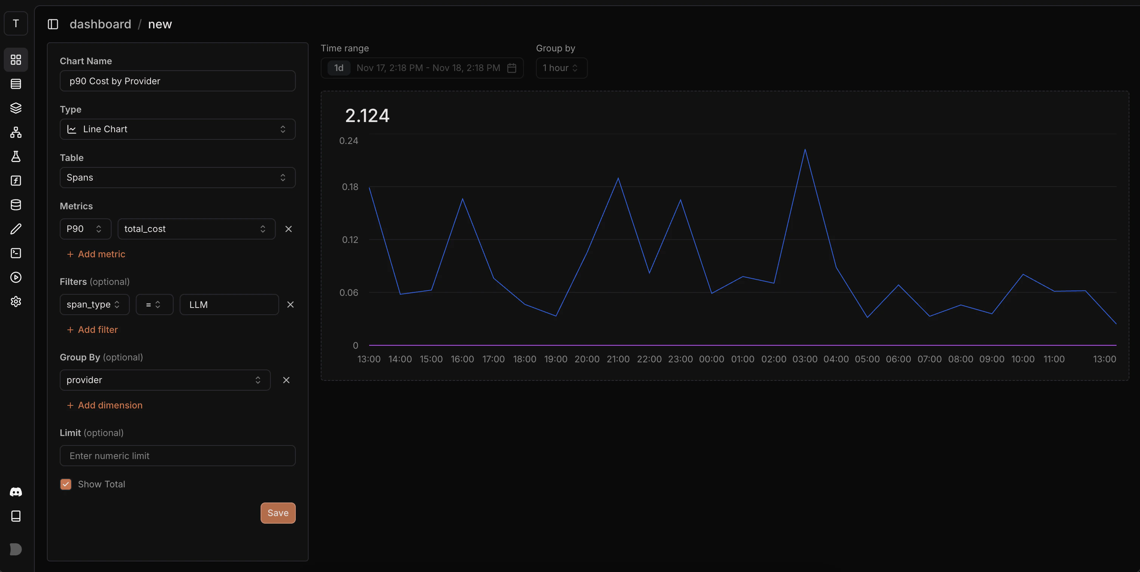The width and height of the screenshot is (1140, 572).
Task: Remove the total_cost metric row
Action: point(289,229)
